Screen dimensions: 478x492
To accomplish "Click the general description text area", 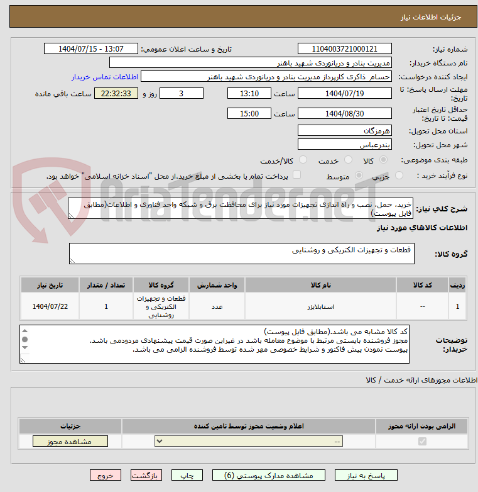I will click(x=241, y=208).
